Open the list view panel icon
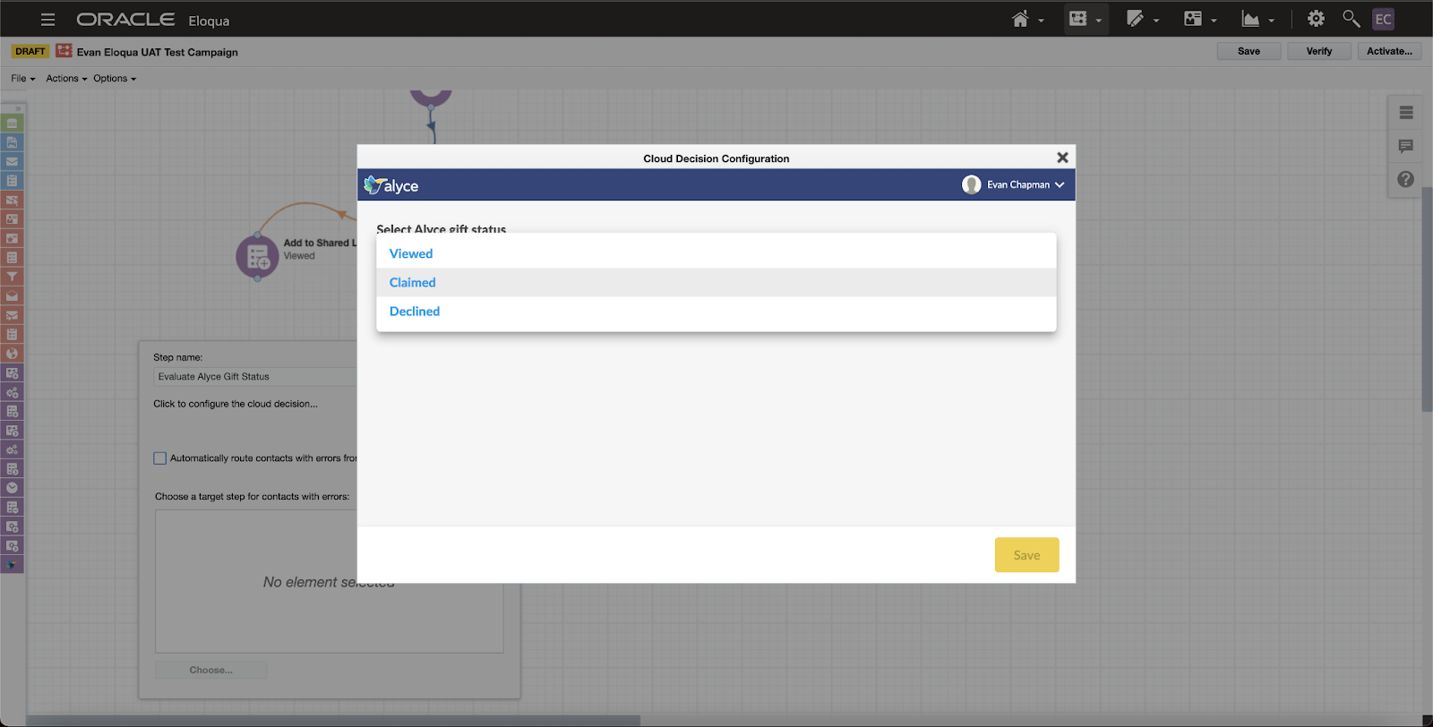Image resolution: width=1433 pixels, height=727 pixels. (x=1406, y=113)
